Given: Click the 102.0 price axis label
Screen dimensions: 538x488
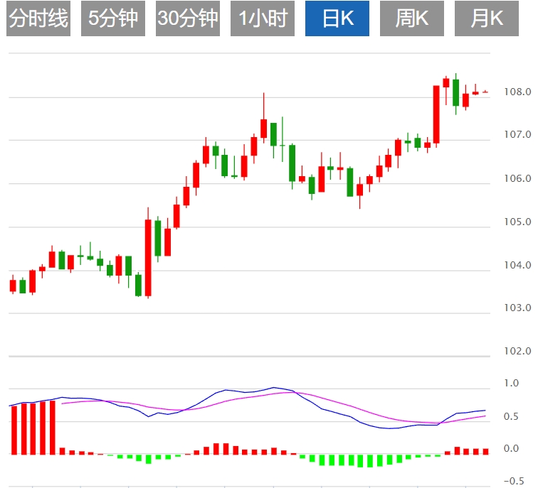Looking at the screenshot, I should (x=517, y=352).
